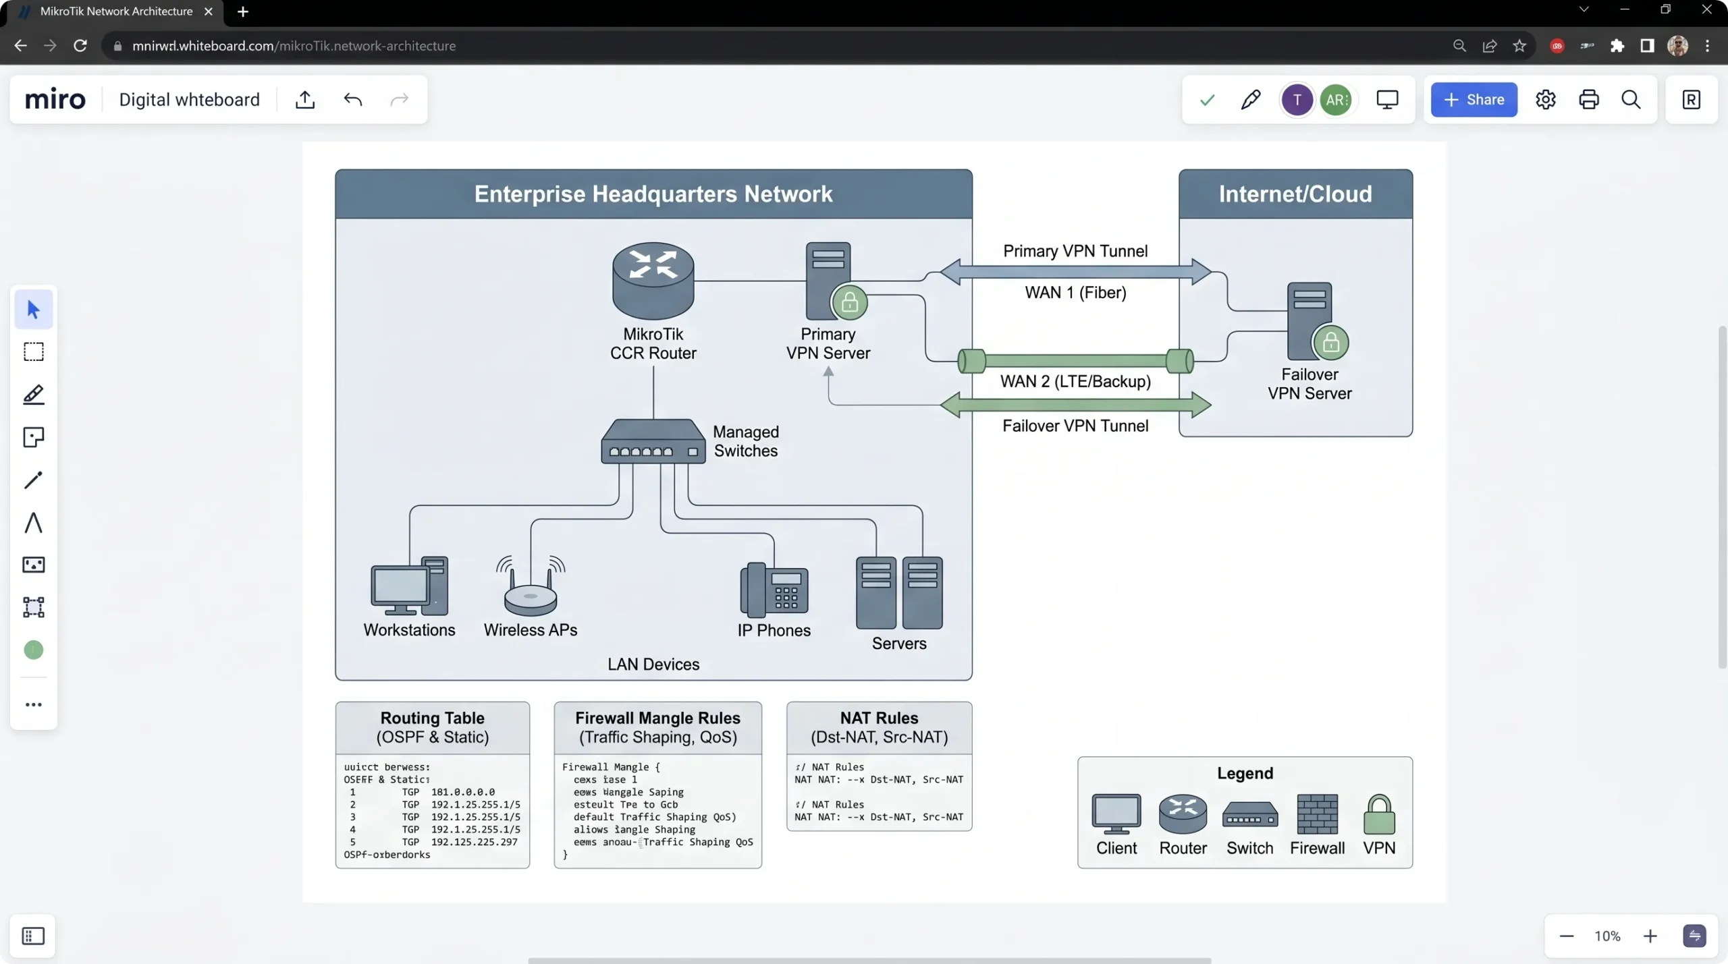Click the blue fit-to-screen button
1728x964 pixels.
click(x=1694, y=936)
